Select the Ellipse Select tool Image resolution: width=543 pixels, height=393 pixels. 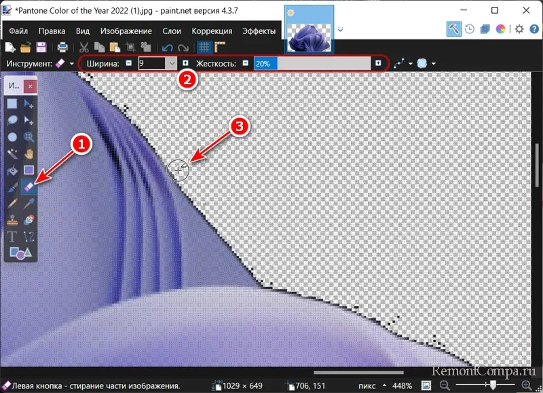tap(12, 137)
